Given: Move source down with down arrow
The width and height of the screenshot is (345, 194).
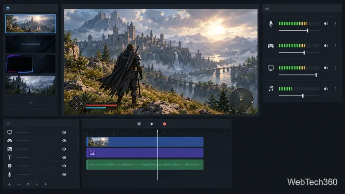Looking at the screenshot, I should [x=46, y=185].
